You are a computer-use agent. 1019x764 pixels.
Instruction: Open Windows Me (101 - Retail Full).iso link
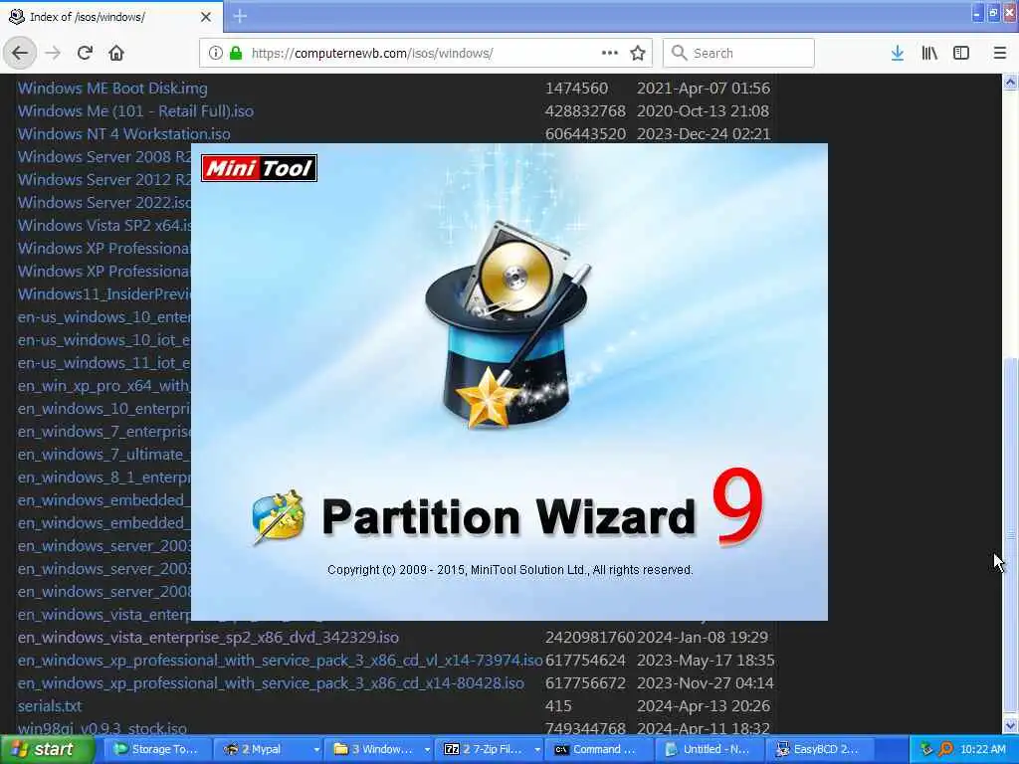(x=135, y=111)
